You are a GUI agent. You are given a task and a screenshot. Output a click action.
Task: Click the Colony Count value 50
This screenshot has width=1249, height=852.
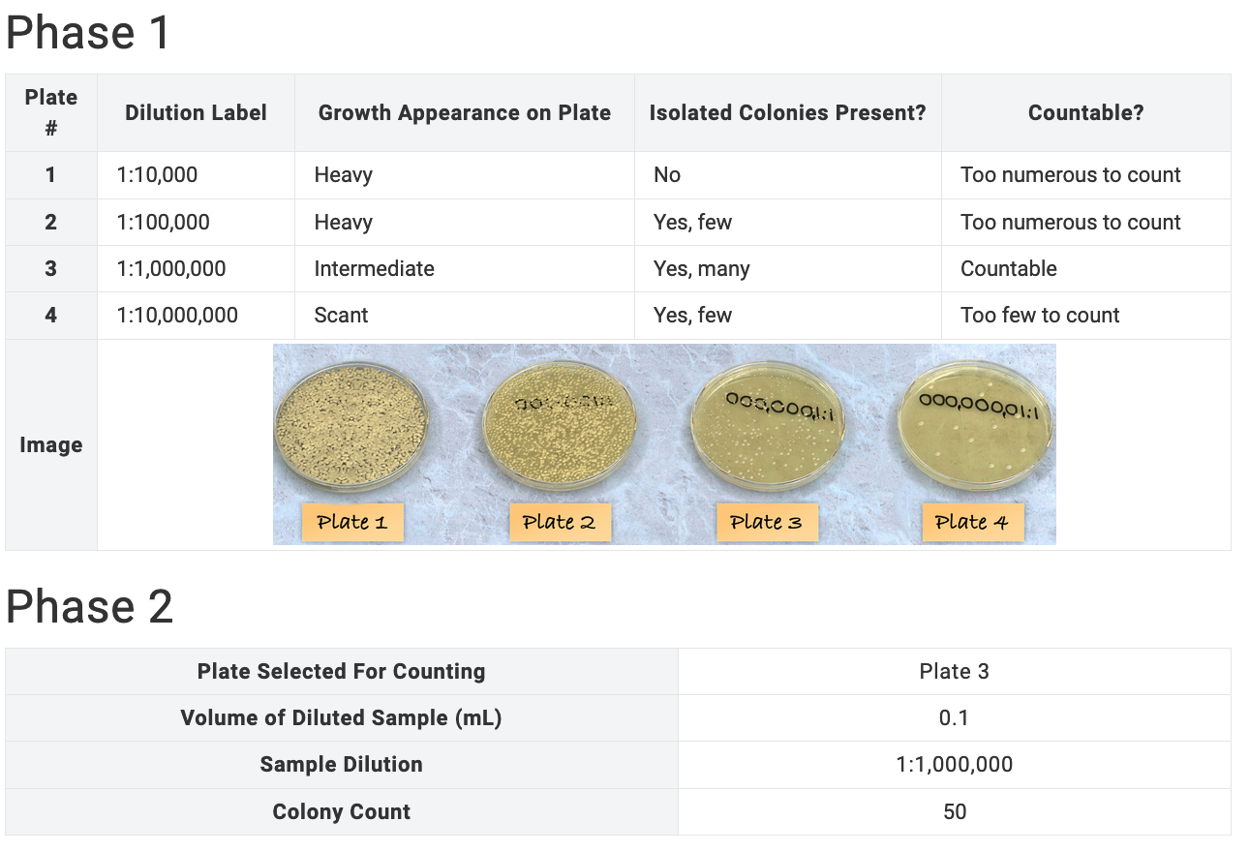954,811
